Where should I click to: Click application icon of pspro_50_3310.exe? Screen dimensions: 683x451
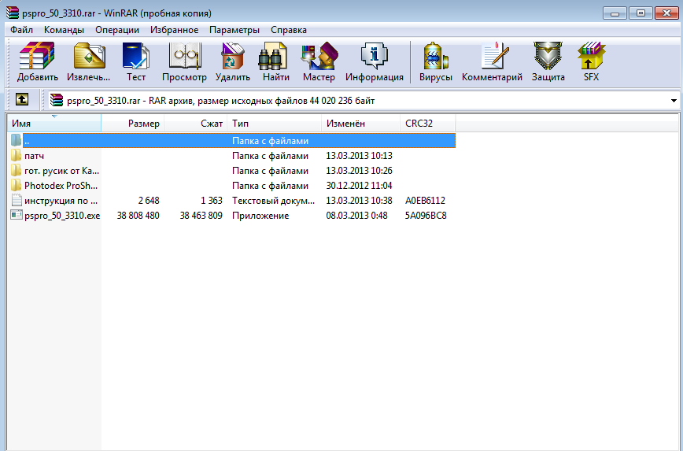pyautogui.click(x=17, y=215)
